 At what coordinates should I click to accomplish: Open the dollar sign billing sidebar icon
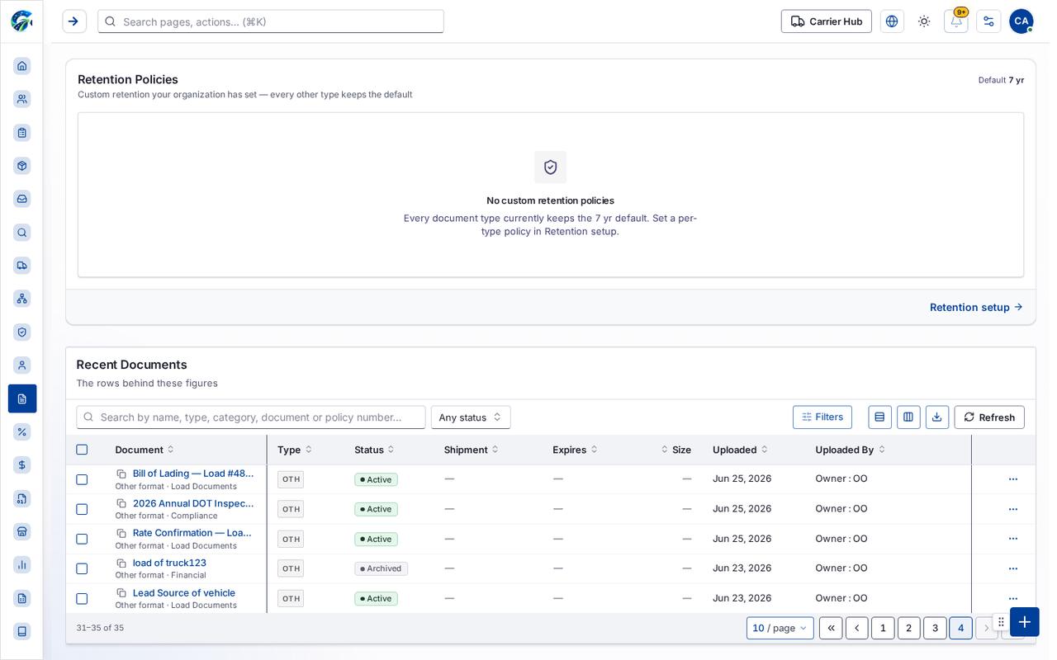22,465
